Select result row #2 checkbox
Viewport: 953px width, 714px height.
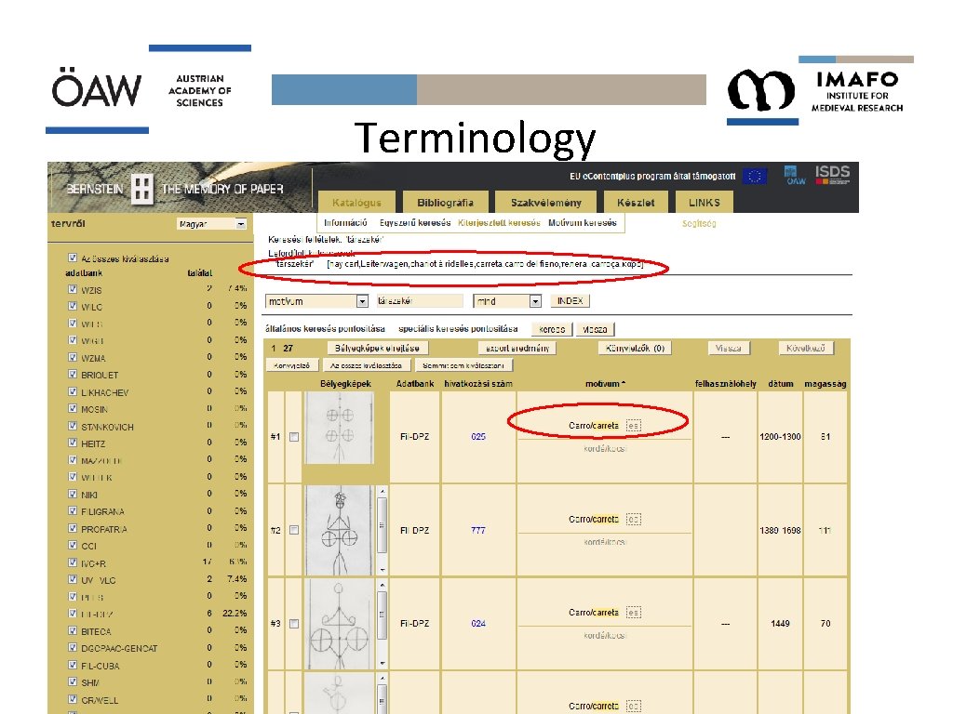[294, 530]
